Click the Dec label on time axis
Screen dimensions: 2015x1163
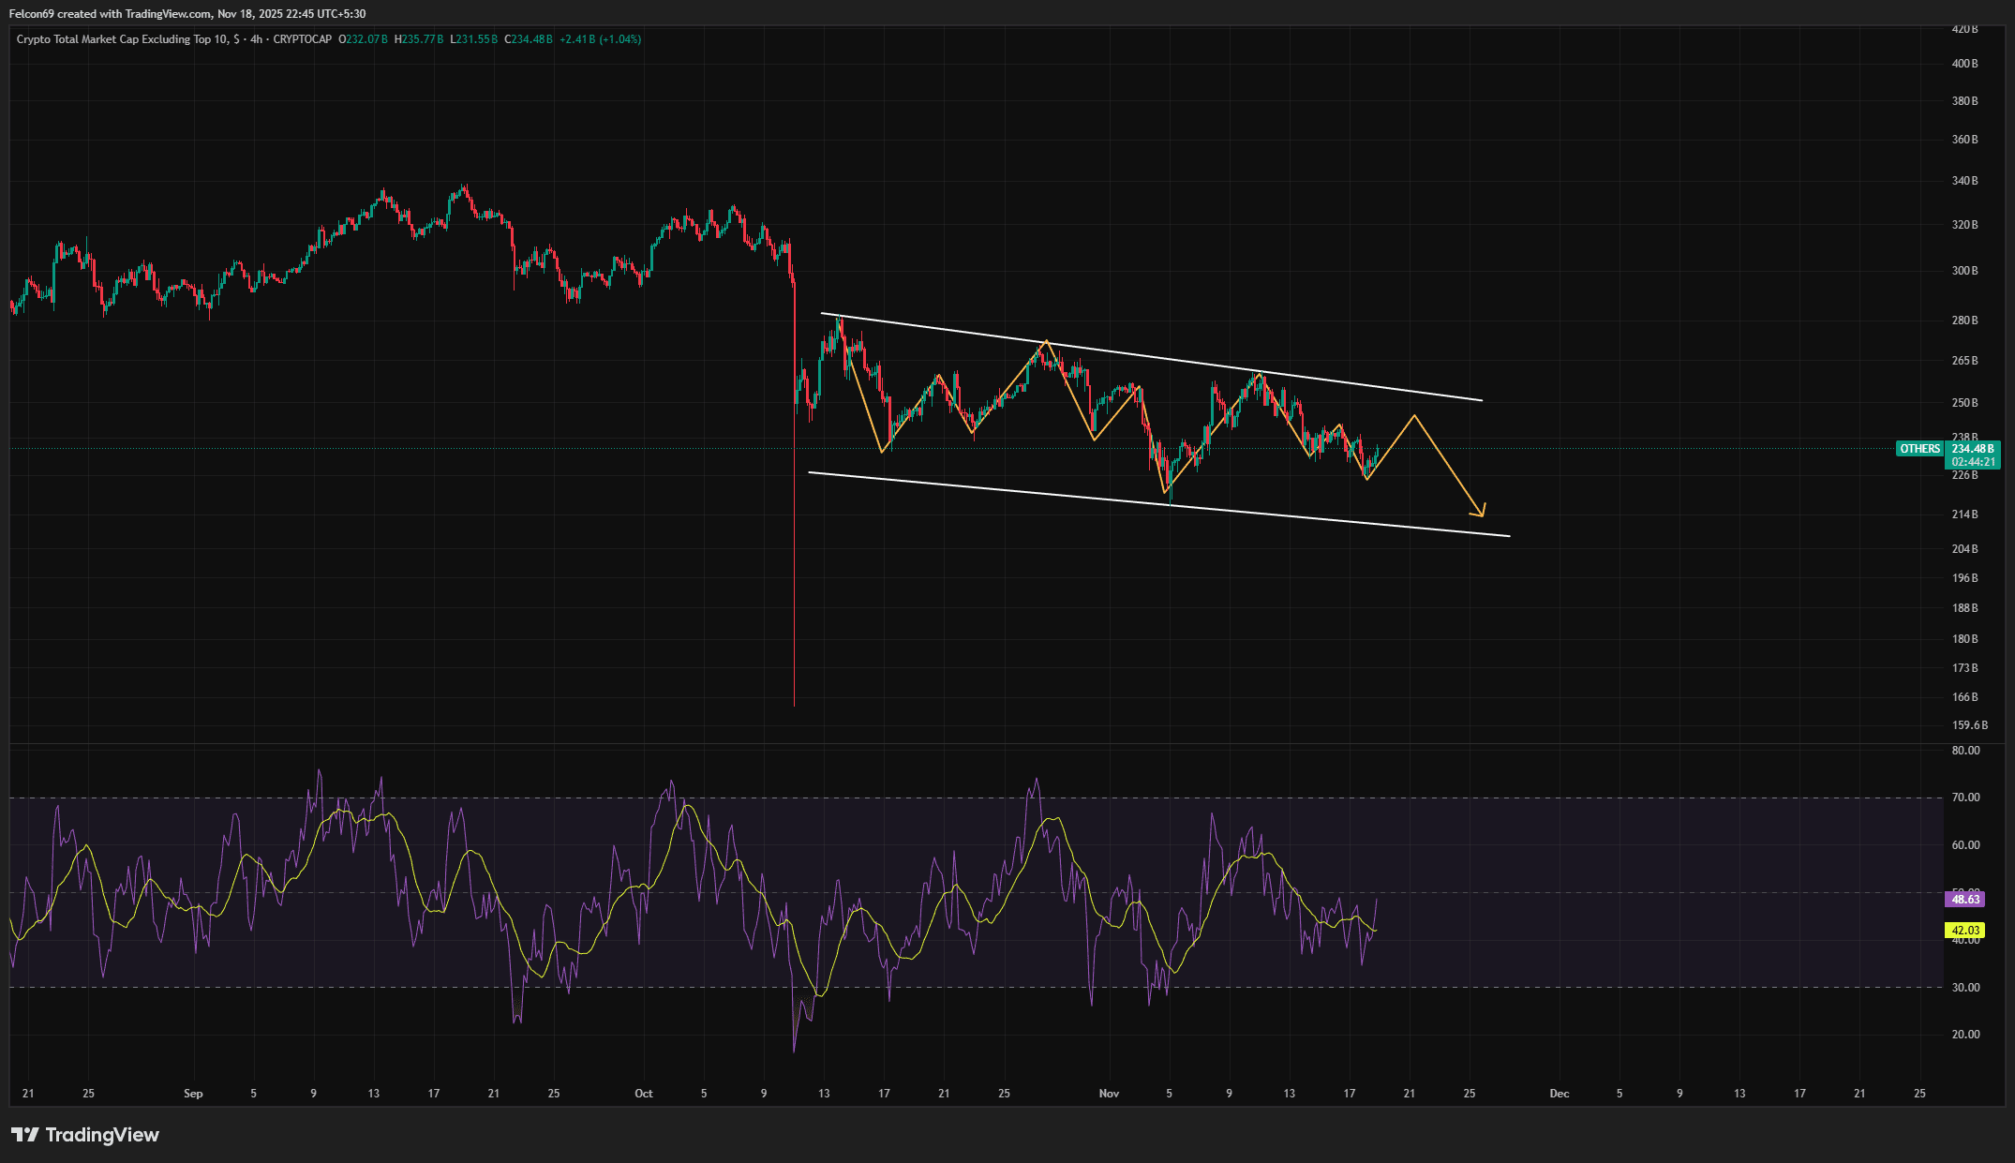coord(1559,1094)
